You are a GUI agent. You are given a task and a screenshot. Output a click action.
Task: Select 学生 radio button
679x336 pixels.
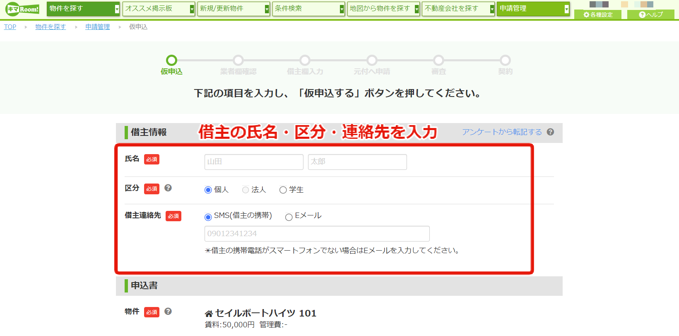(x=283, y=190)
